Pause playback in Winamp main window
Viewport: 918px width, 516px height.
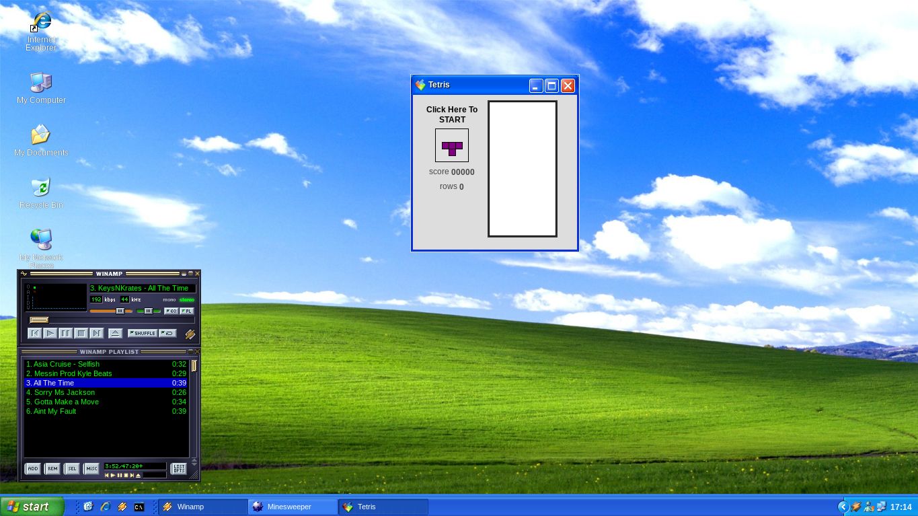tap(65, 333)
